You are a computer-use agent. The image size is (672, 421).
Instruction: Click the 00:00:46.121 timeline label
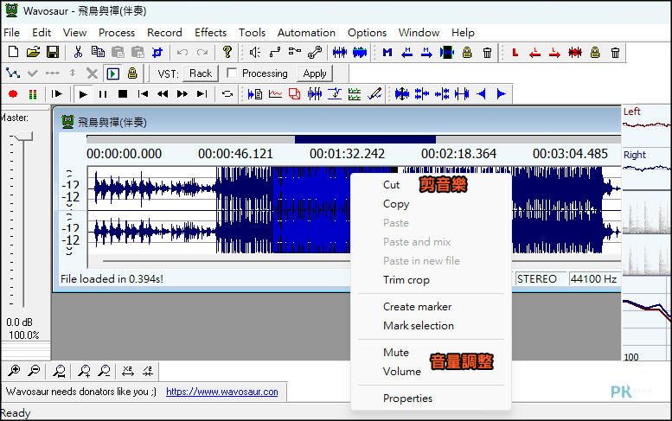(235, 154)
